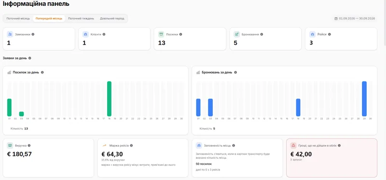Click blue bar for day 01 in Бронювань chart

pyautogui.click(x=198, y=107)
